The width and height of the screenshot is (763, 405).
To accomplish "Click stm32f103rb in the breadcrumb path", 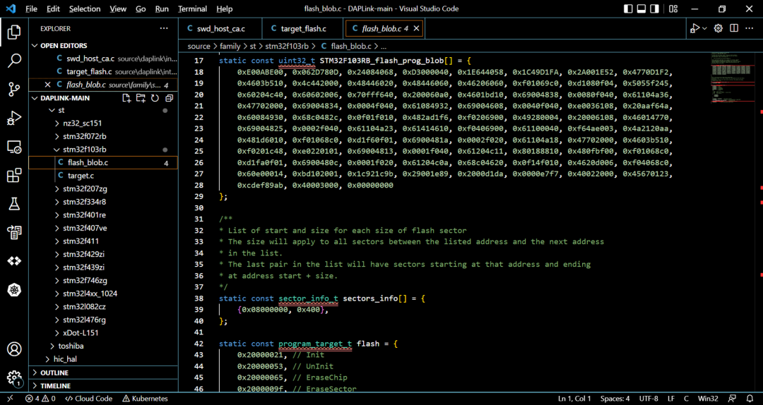I will tap(287, 47).
